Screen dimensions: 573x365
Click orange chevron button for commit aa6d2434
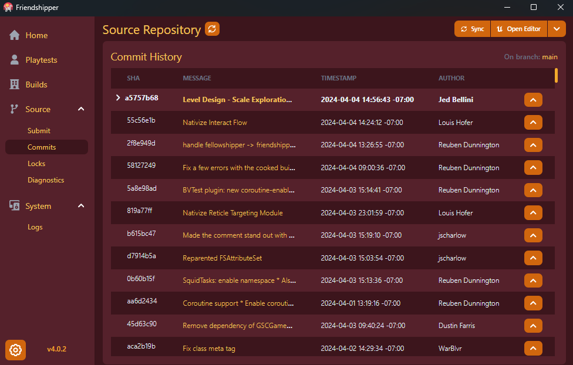coord(533,303)
